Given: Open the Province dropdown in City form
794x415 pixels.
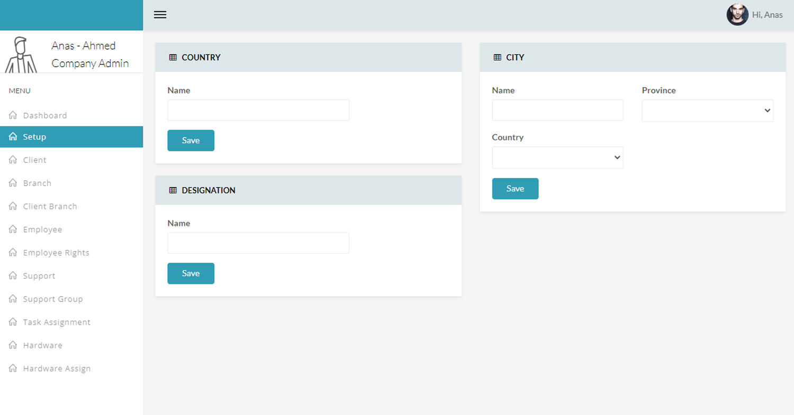Looking at the screenshot, I should 707,110.
